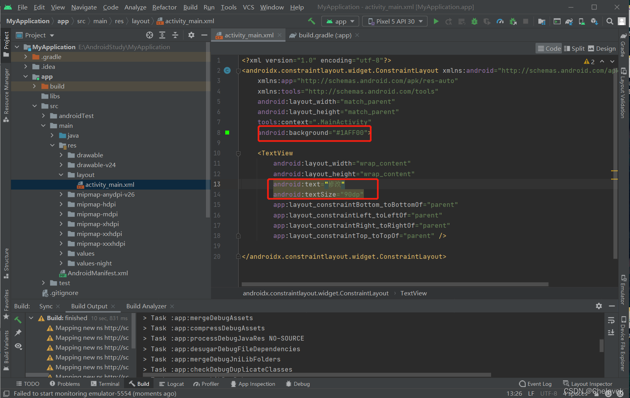The width and height of the screenshot is (630, 398).
Task: Switch the editor to Code view
Action: 549,48
